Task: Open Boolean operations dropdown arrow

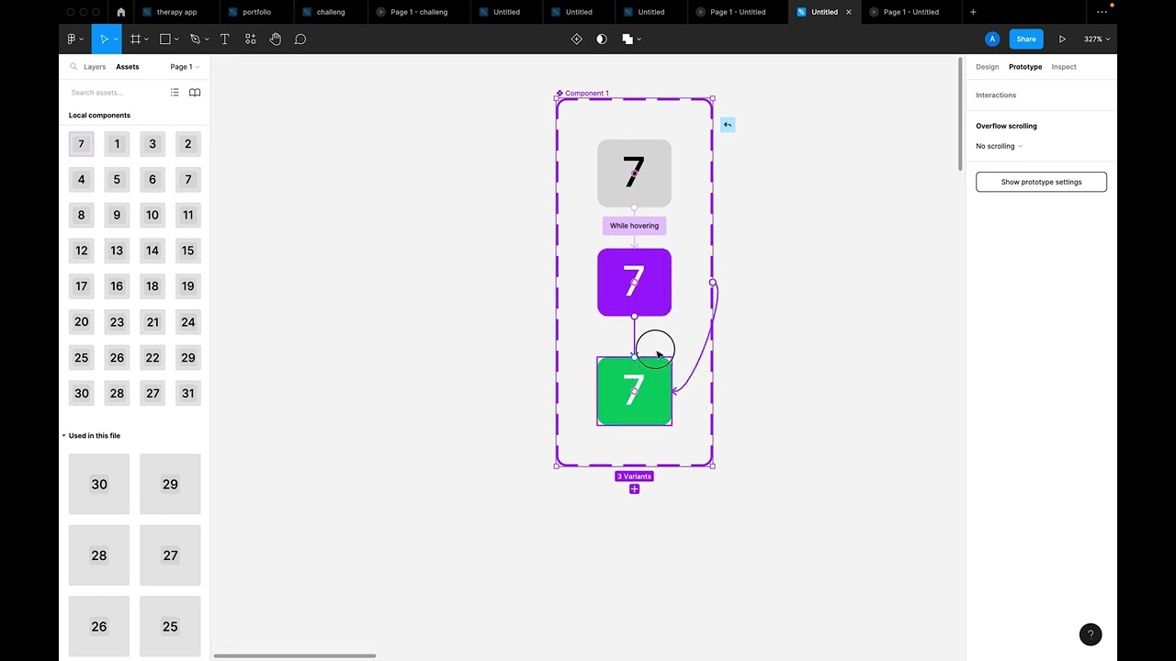Action: (x=639, y=39)
